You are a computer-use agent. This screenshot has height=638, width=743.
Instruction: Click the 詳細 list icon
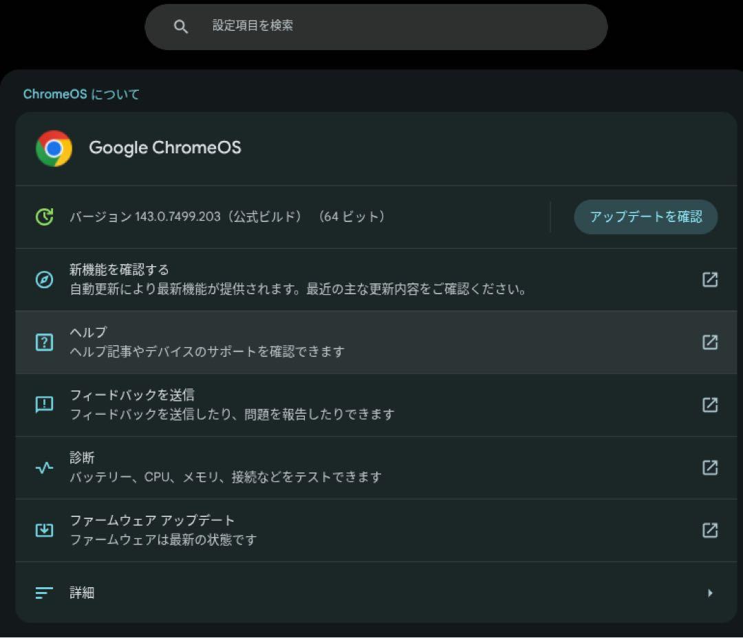pos(44,593)
